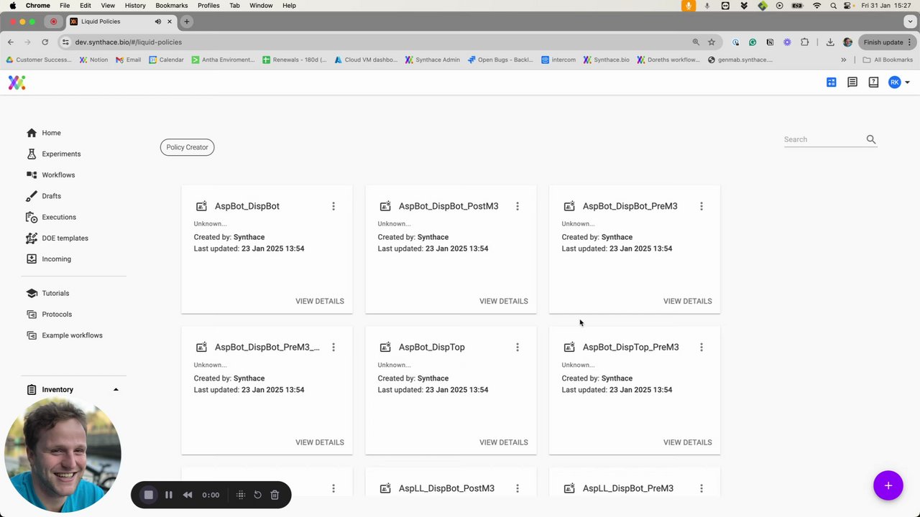Image resolution: width=920 pixels, height=517 pixels.
Task: Open the Bookmarks menu in menu bar
Action: [172, 5]
